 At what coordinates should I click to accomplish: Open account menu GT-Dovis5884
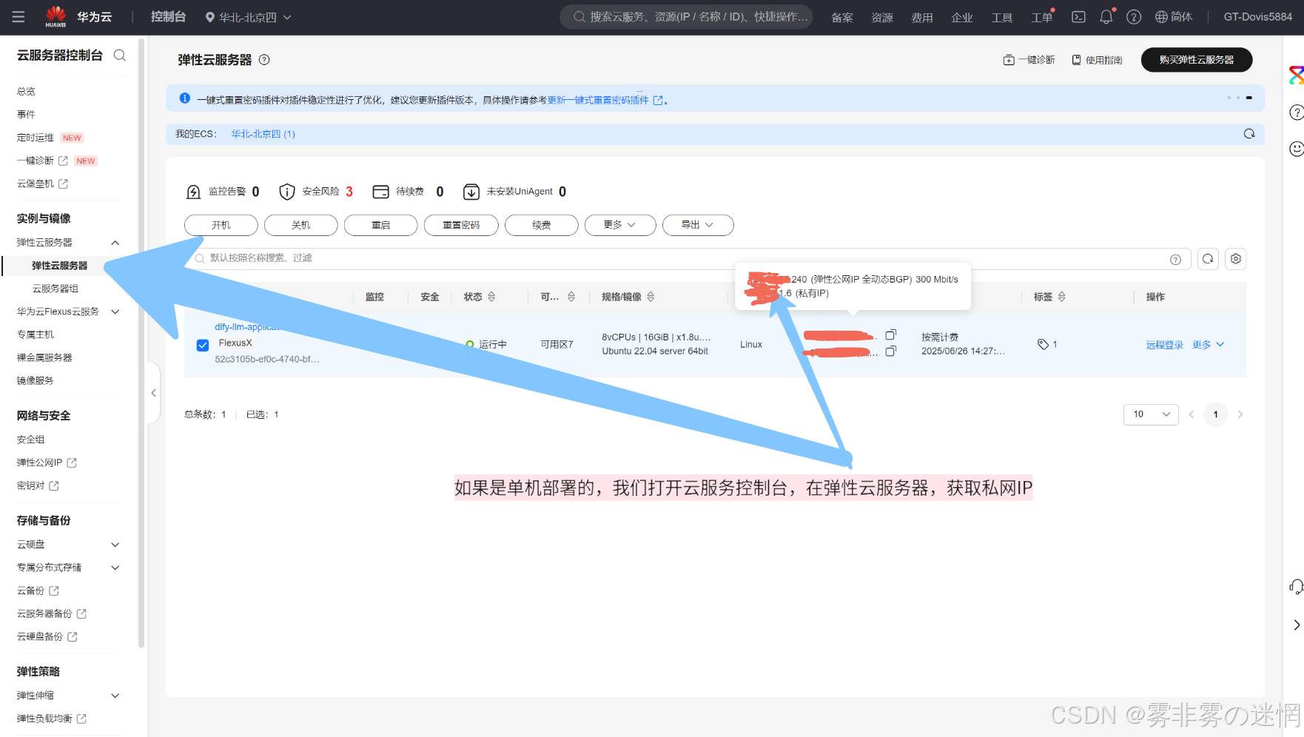pyautogui.click(x=1258, y=16)
